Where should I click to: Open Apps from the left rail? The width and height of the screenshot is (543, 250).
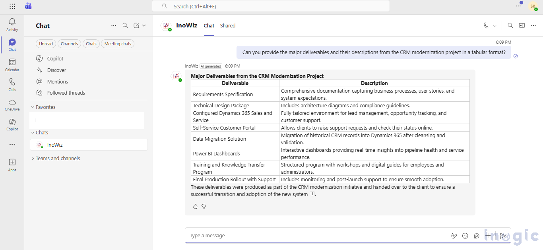click(12, 164)
